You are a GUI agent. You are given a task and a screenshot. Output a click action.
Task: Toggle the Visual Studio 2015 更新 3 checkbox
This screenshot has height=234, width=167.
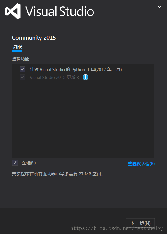pyautogui.click(x=22, y=77)
